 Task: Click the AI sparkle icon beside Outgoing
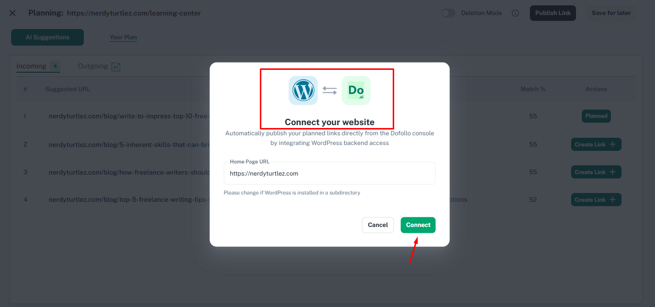point(116,67)
